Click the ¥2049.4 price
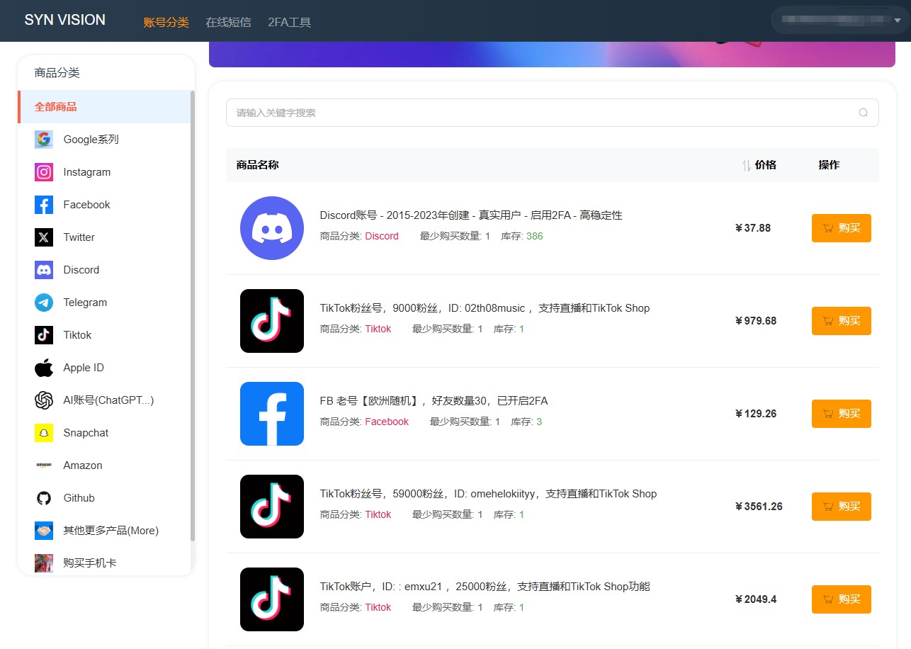This screenshot has height=649, width=911. [756, 599]
